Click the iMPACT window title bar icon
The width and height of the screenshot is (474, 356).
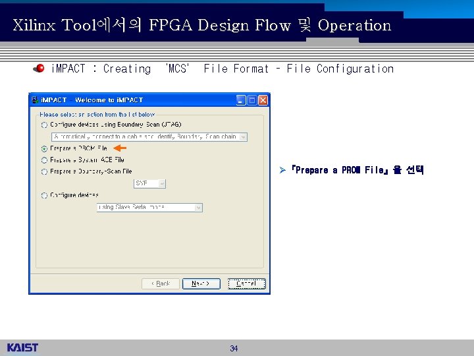[35, 100]
